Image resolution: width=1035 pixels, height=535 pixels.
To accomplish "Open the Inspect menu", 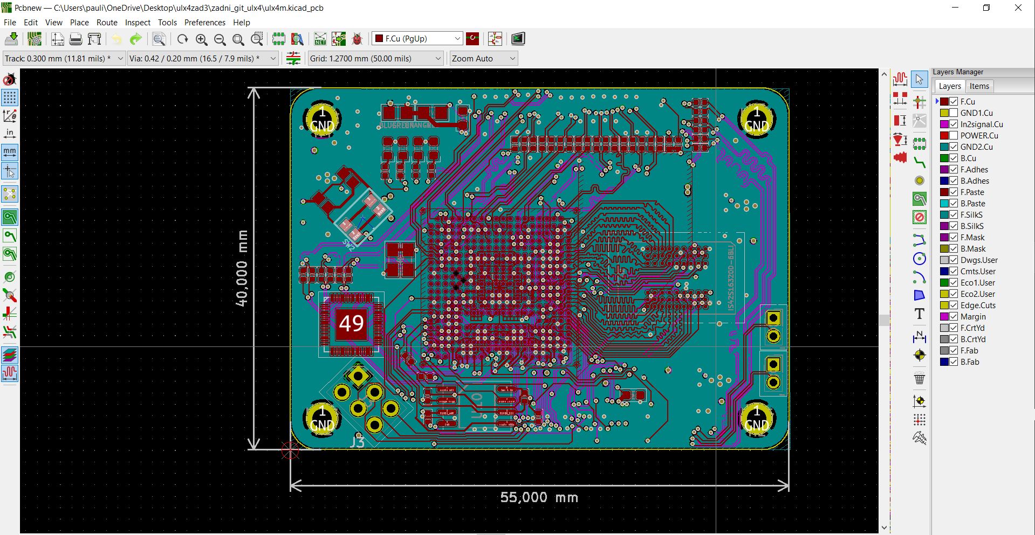I will pyautogui.click(x=138, y=23).
